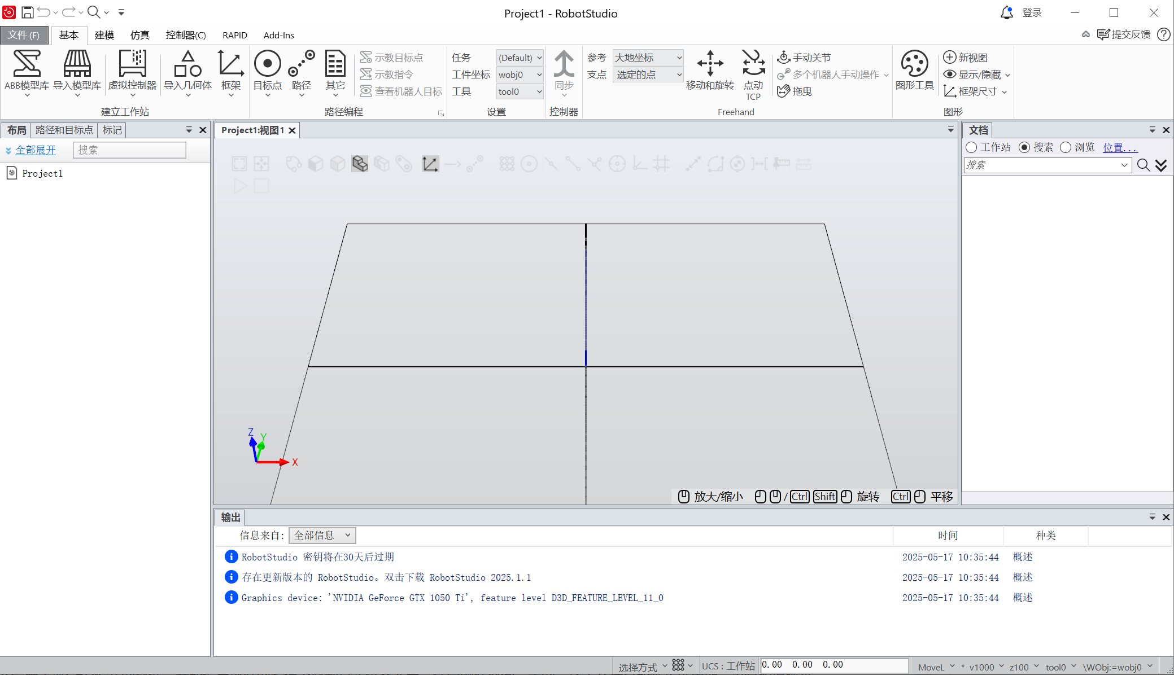The width and height of the screenshot is (1174, 675).
Task: Switch to the 路径和目标点 panel tab
Action: click(64, 130)
